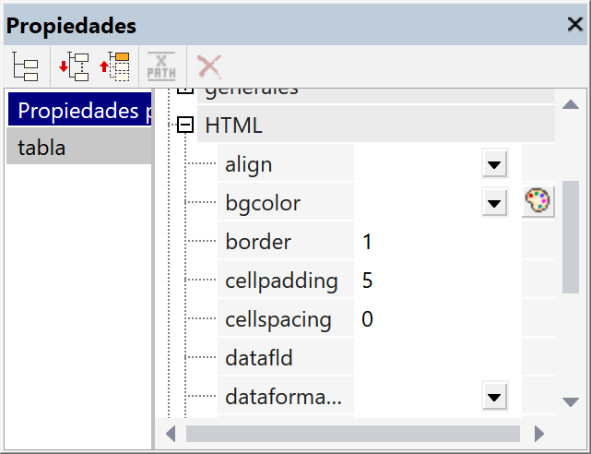The height and width of the screenshot is (454, 591).
Task: Click the red X delete icon
Action: [209, 66]
